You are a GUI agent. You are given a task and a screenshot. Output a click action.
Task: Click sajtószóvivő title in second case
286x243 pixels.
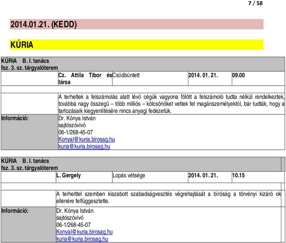point(70,218)
